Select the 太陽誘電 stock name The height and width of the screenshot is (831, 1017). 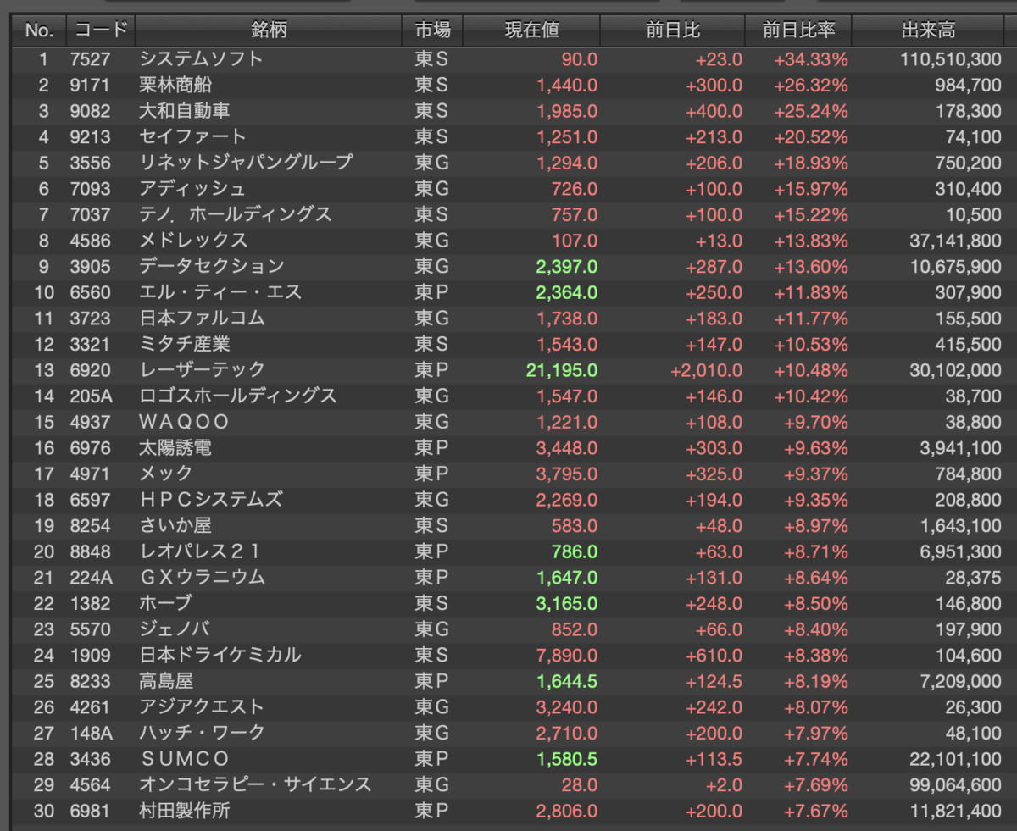(x=175, y=447)
